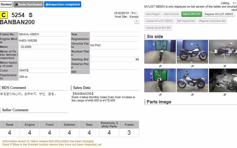Click enlarge icon under left-side photo

[192, 95]
